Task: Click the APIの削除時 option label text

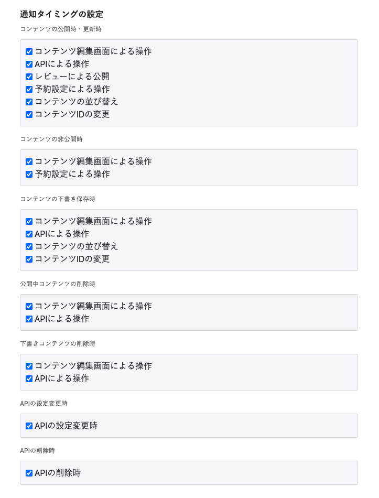Action: click(x=58, y=473)
